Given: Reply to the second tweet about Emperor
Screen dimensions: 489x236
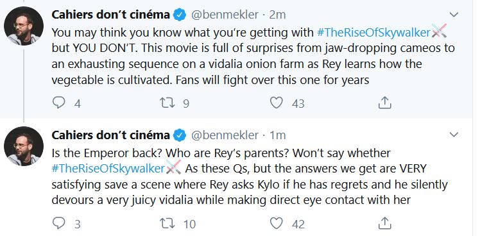Looking at the screenshot, I should click(x=58, y=223).
